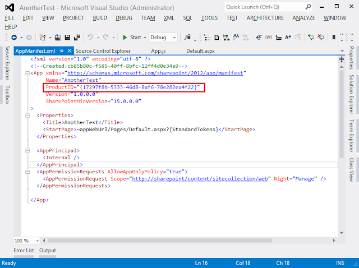Open the Solution Explorer side tab
This screenshot has height=268, width=359.
(x=352, y=94)
